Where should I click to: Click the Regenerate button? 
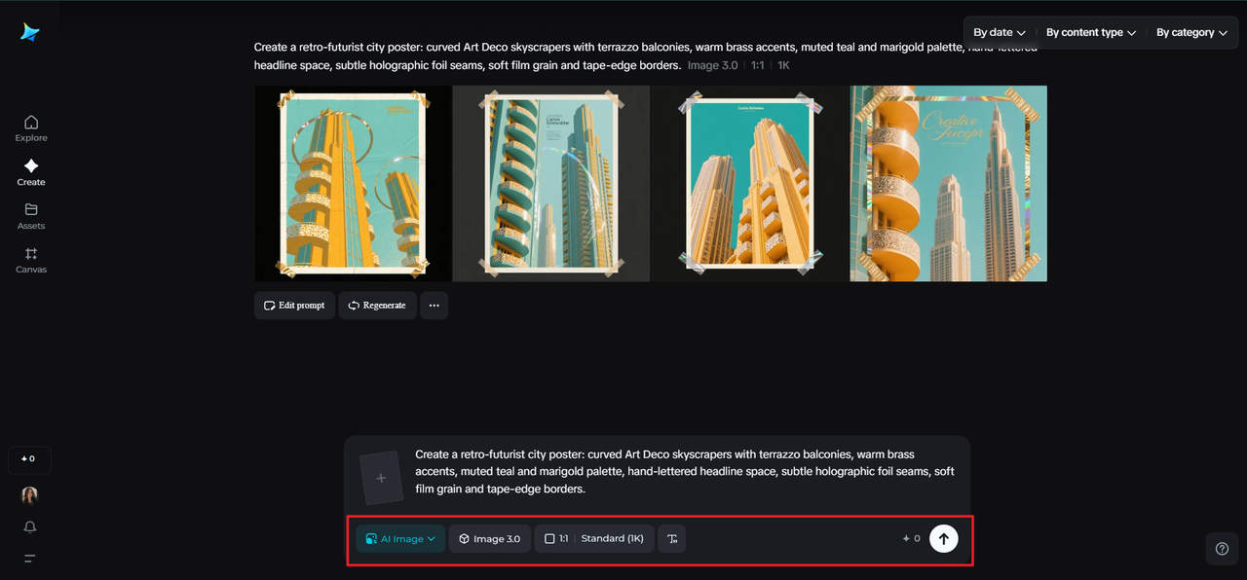tap(377, 306)
